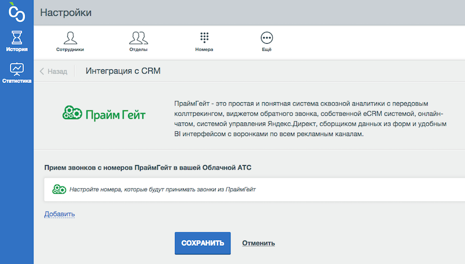Open the Номера dialpad icon

tap(205, 38)
